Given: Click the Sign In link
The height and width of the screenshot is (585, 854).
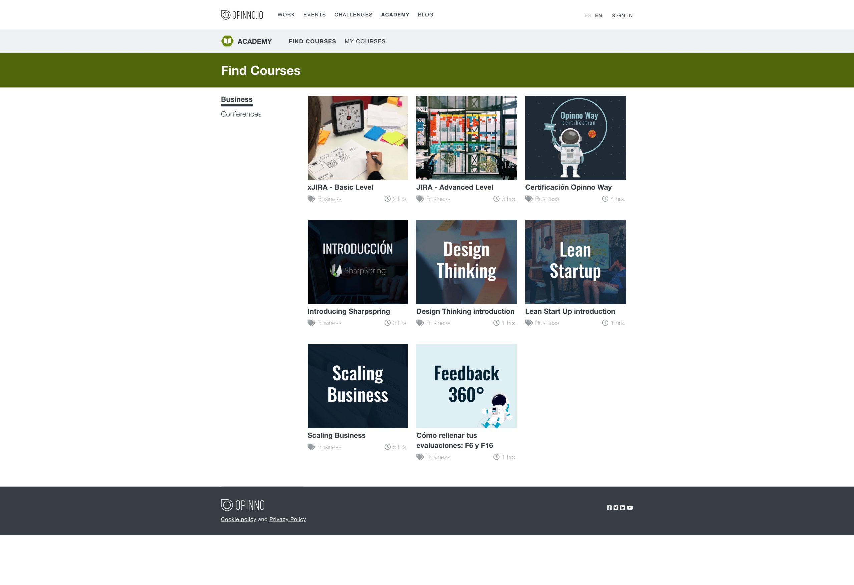Looking at the screenshot, I should (622, 15).
